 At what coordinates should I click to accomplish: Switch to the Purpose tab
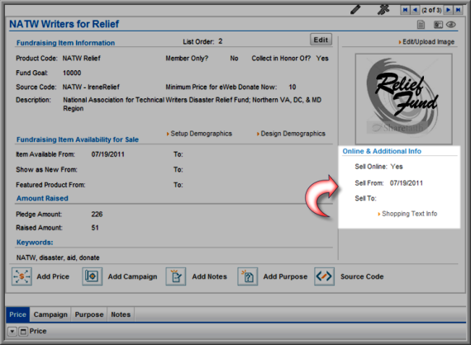click(89, 314)
